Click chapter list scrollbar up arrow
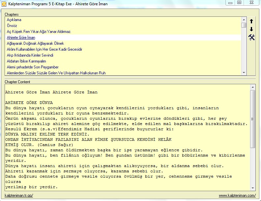Viewport: 261px width, 201px height. (244, 20)
